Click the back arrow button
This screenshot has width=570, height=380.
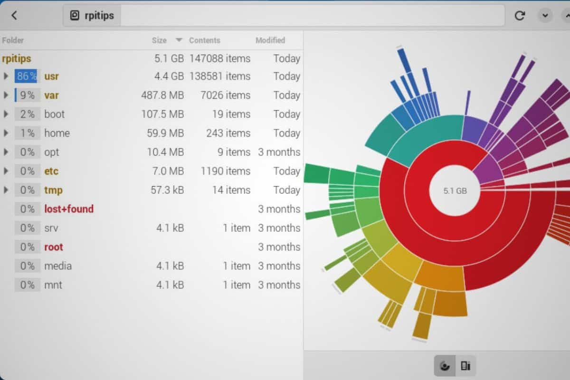click(14, 15)
